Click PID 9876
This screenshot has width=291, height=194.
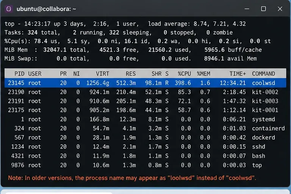(18, 165)
